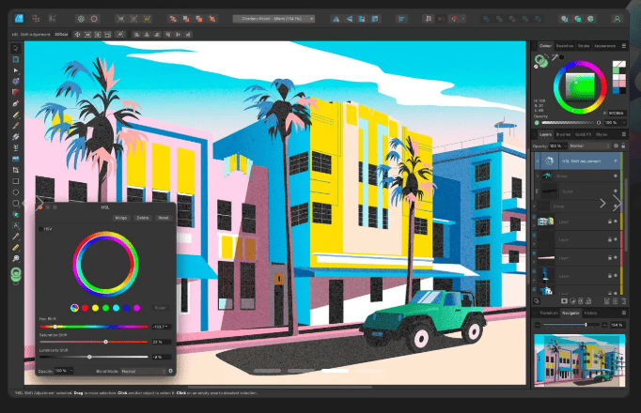Select the Artboard tool
Viewport: 641px width, 413px height.
(16, 59)
